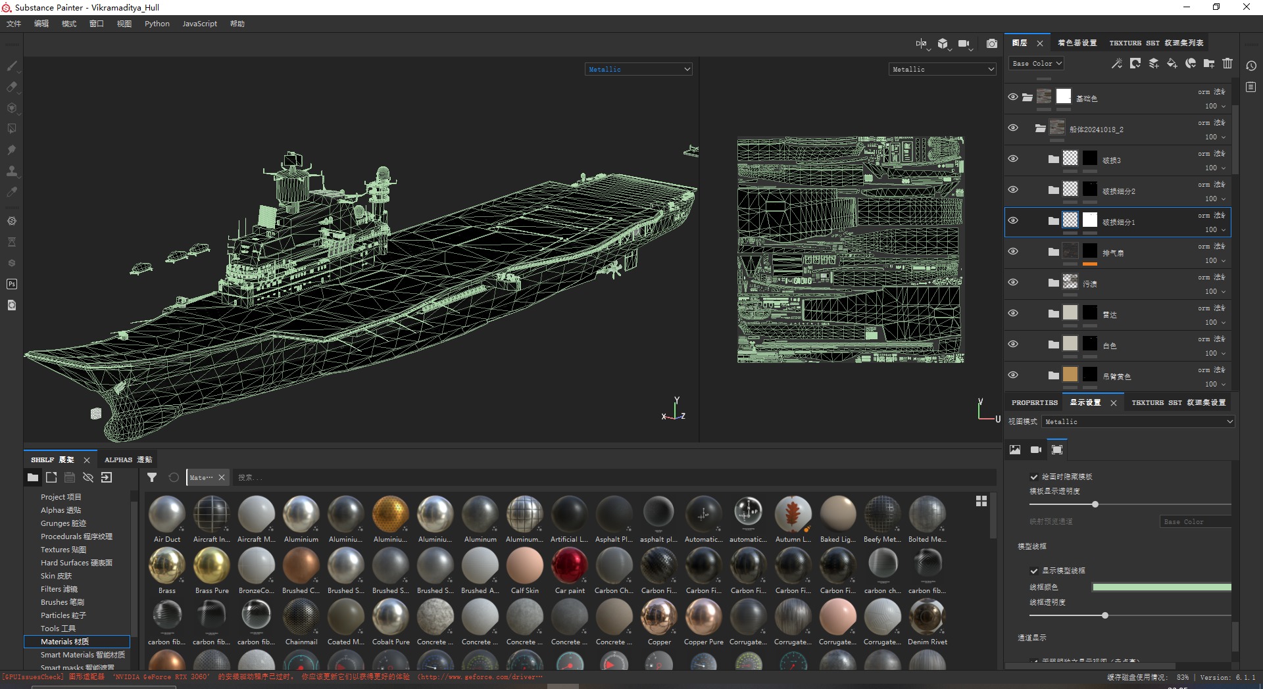The width and height of the screenshot is (1263, 689).
Task: Open the 文件 menu
Action: pos(14,24)
